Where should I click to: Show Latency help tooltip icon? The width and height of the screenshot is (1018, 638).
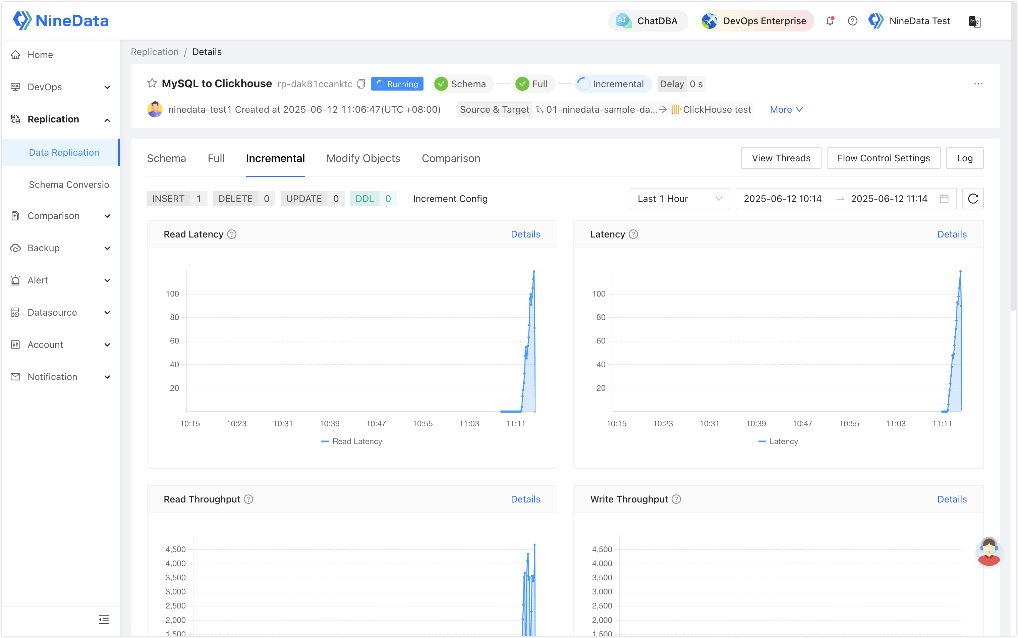point(633,234)
